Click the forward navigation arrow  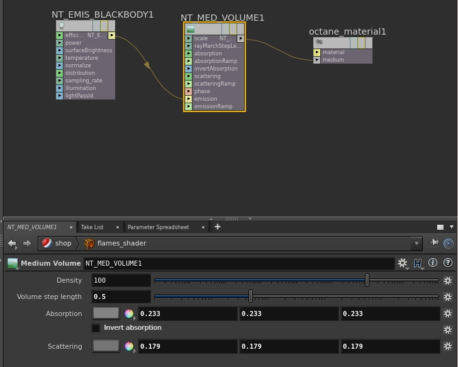pyautogui.click(x=27, y=244)
